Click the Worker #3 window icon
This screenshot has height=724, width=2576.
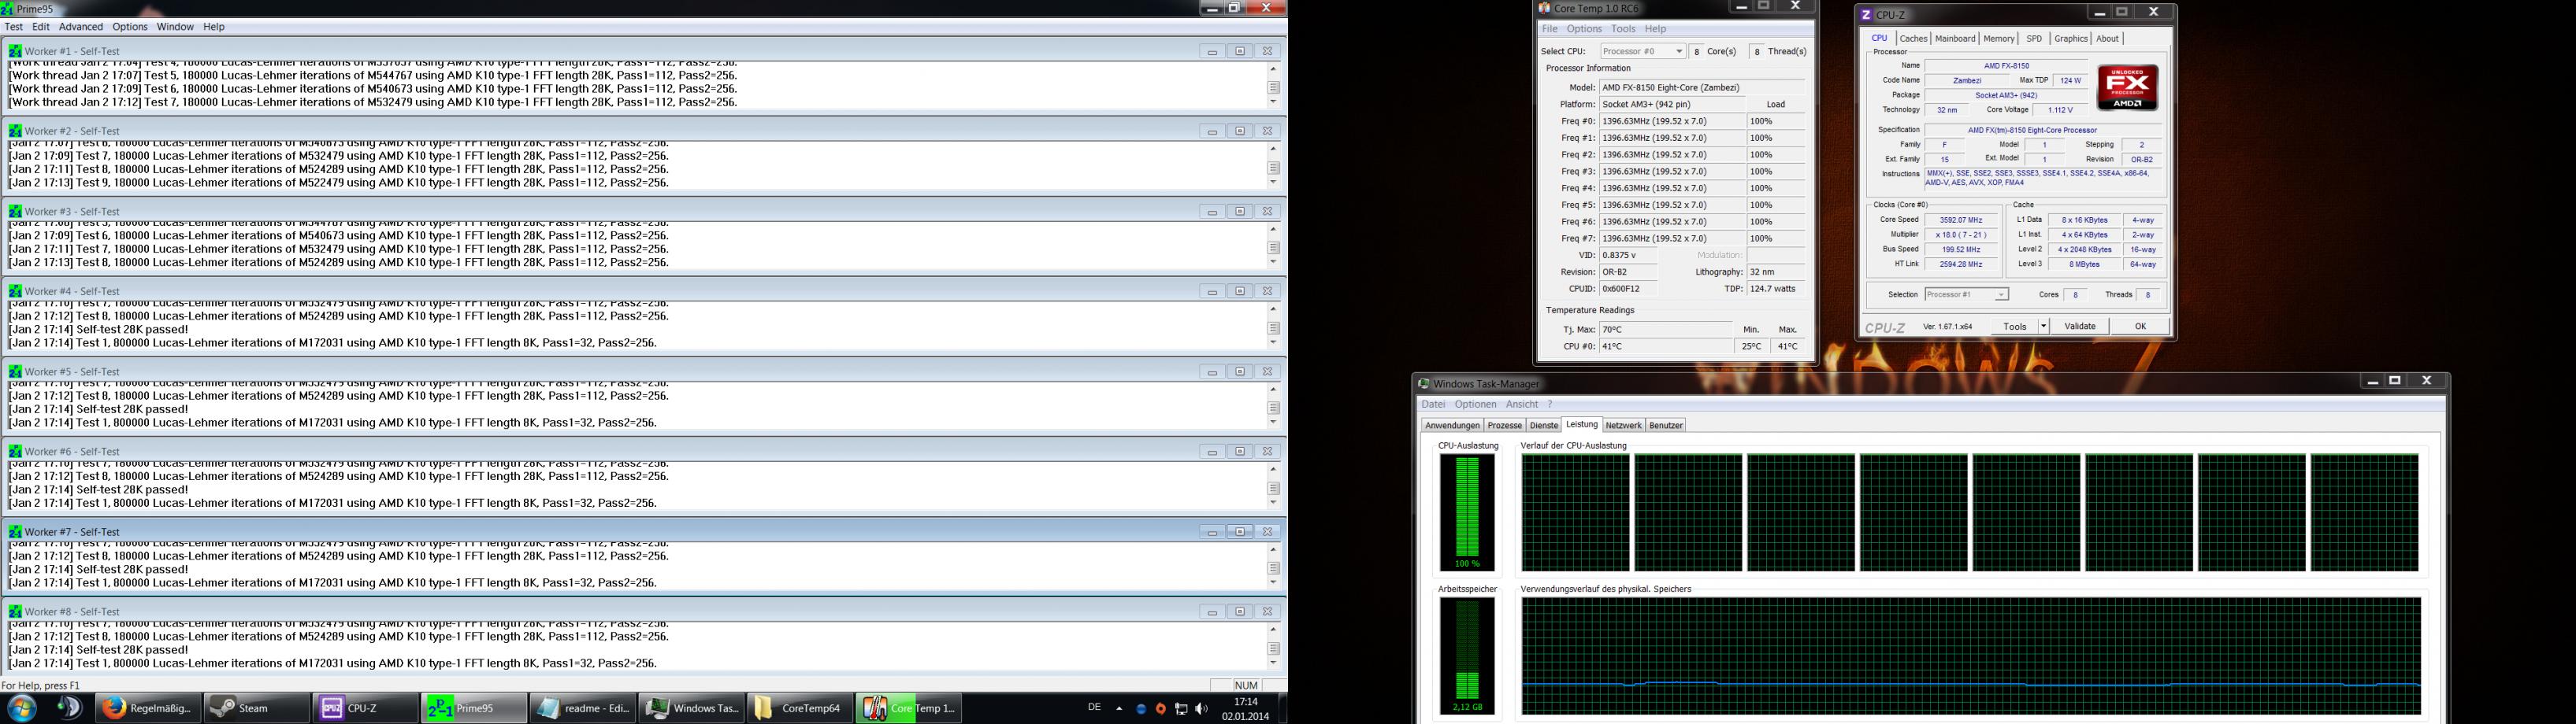point(15,211)
